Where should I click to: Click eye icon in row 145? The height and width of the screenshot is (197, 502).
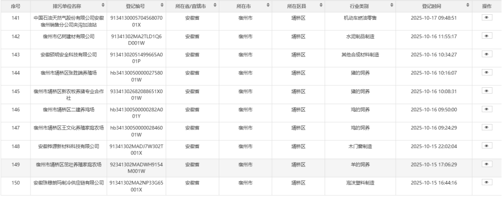point(487,91)
